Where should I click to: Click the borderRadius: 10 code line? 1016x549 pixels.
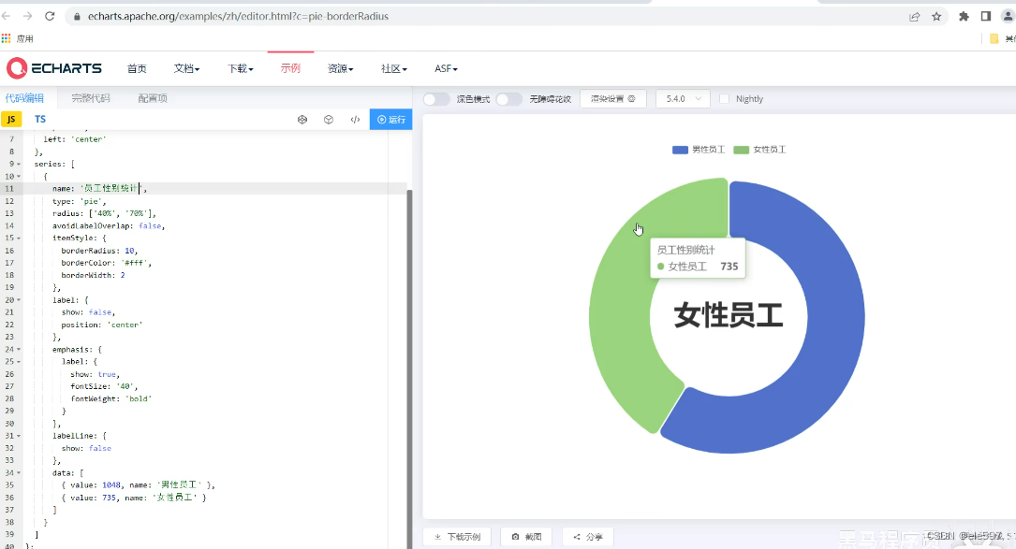click(x=99, y=251)
